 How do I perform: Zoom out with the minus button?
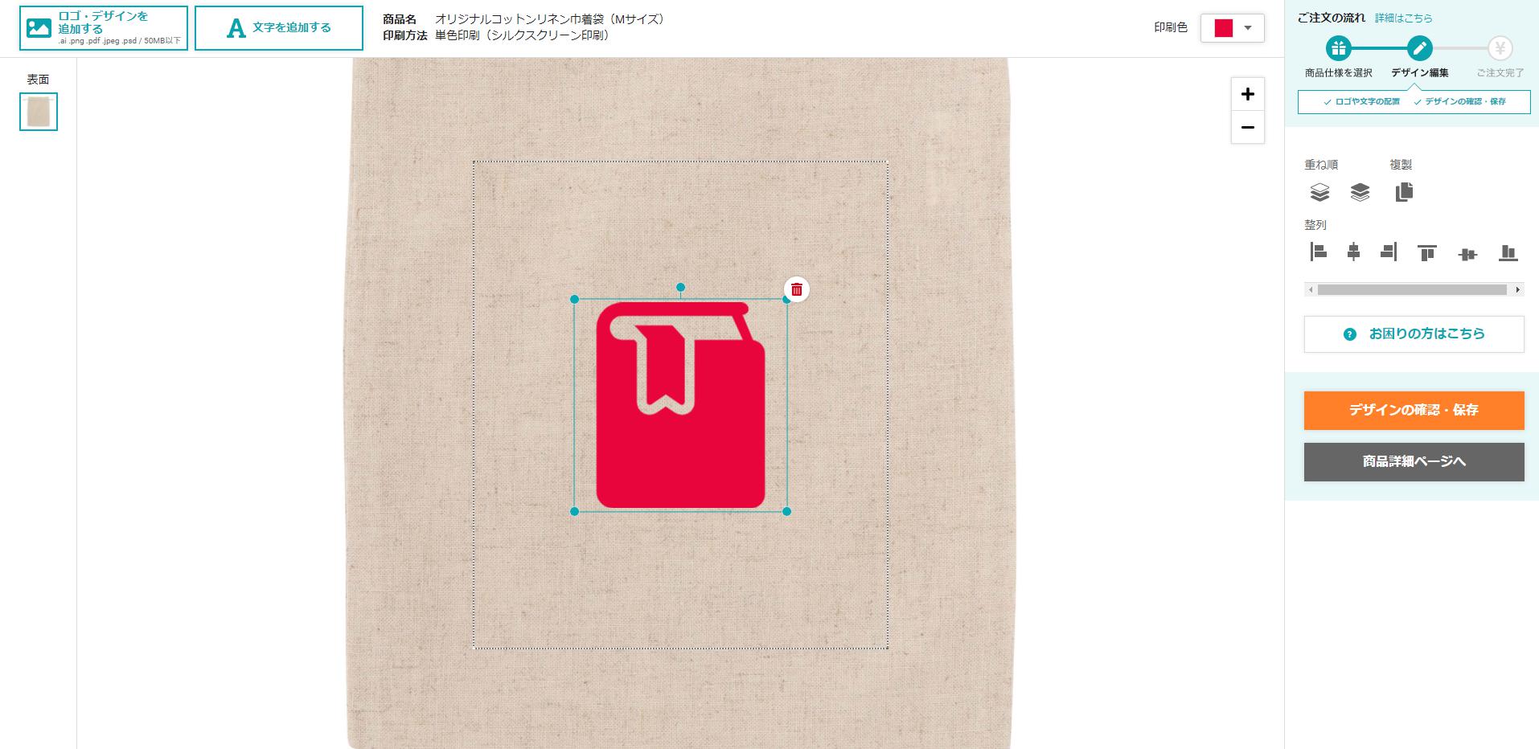click(x=1248, y=127)
